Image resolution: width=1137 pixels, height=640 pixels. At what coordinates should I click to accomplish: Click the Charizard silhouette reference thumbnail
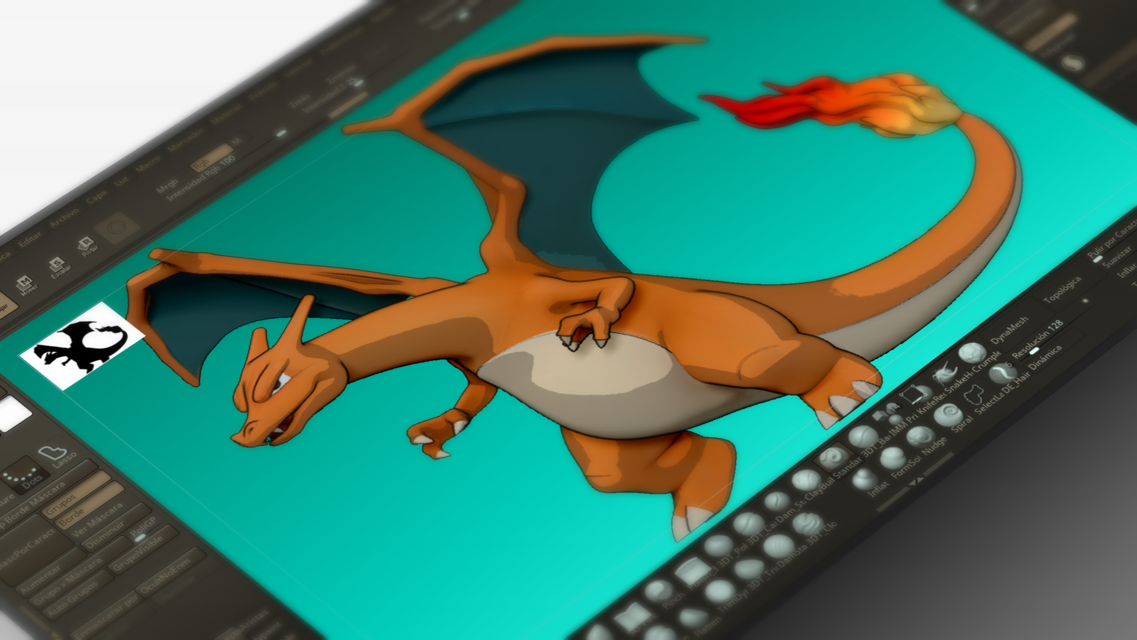pos(82,346)
